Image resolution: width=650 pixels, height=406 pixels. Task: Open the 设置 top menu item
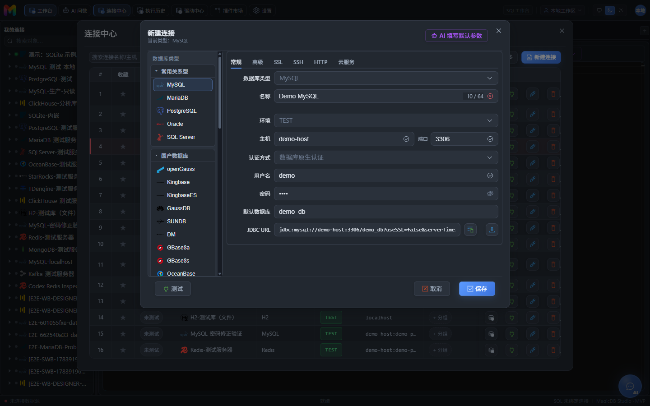click(x=262, y=10)
